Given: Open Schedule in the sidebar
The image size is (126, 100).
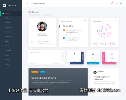Looking at the screenshot, I should pos(8,32).
